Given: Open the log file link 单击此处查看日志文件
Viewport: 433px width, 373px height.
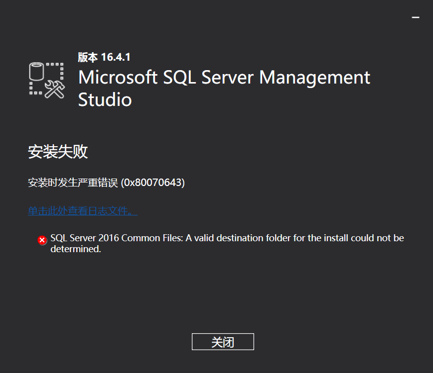Looking at the screenshot, I should (x=83, y=211).
